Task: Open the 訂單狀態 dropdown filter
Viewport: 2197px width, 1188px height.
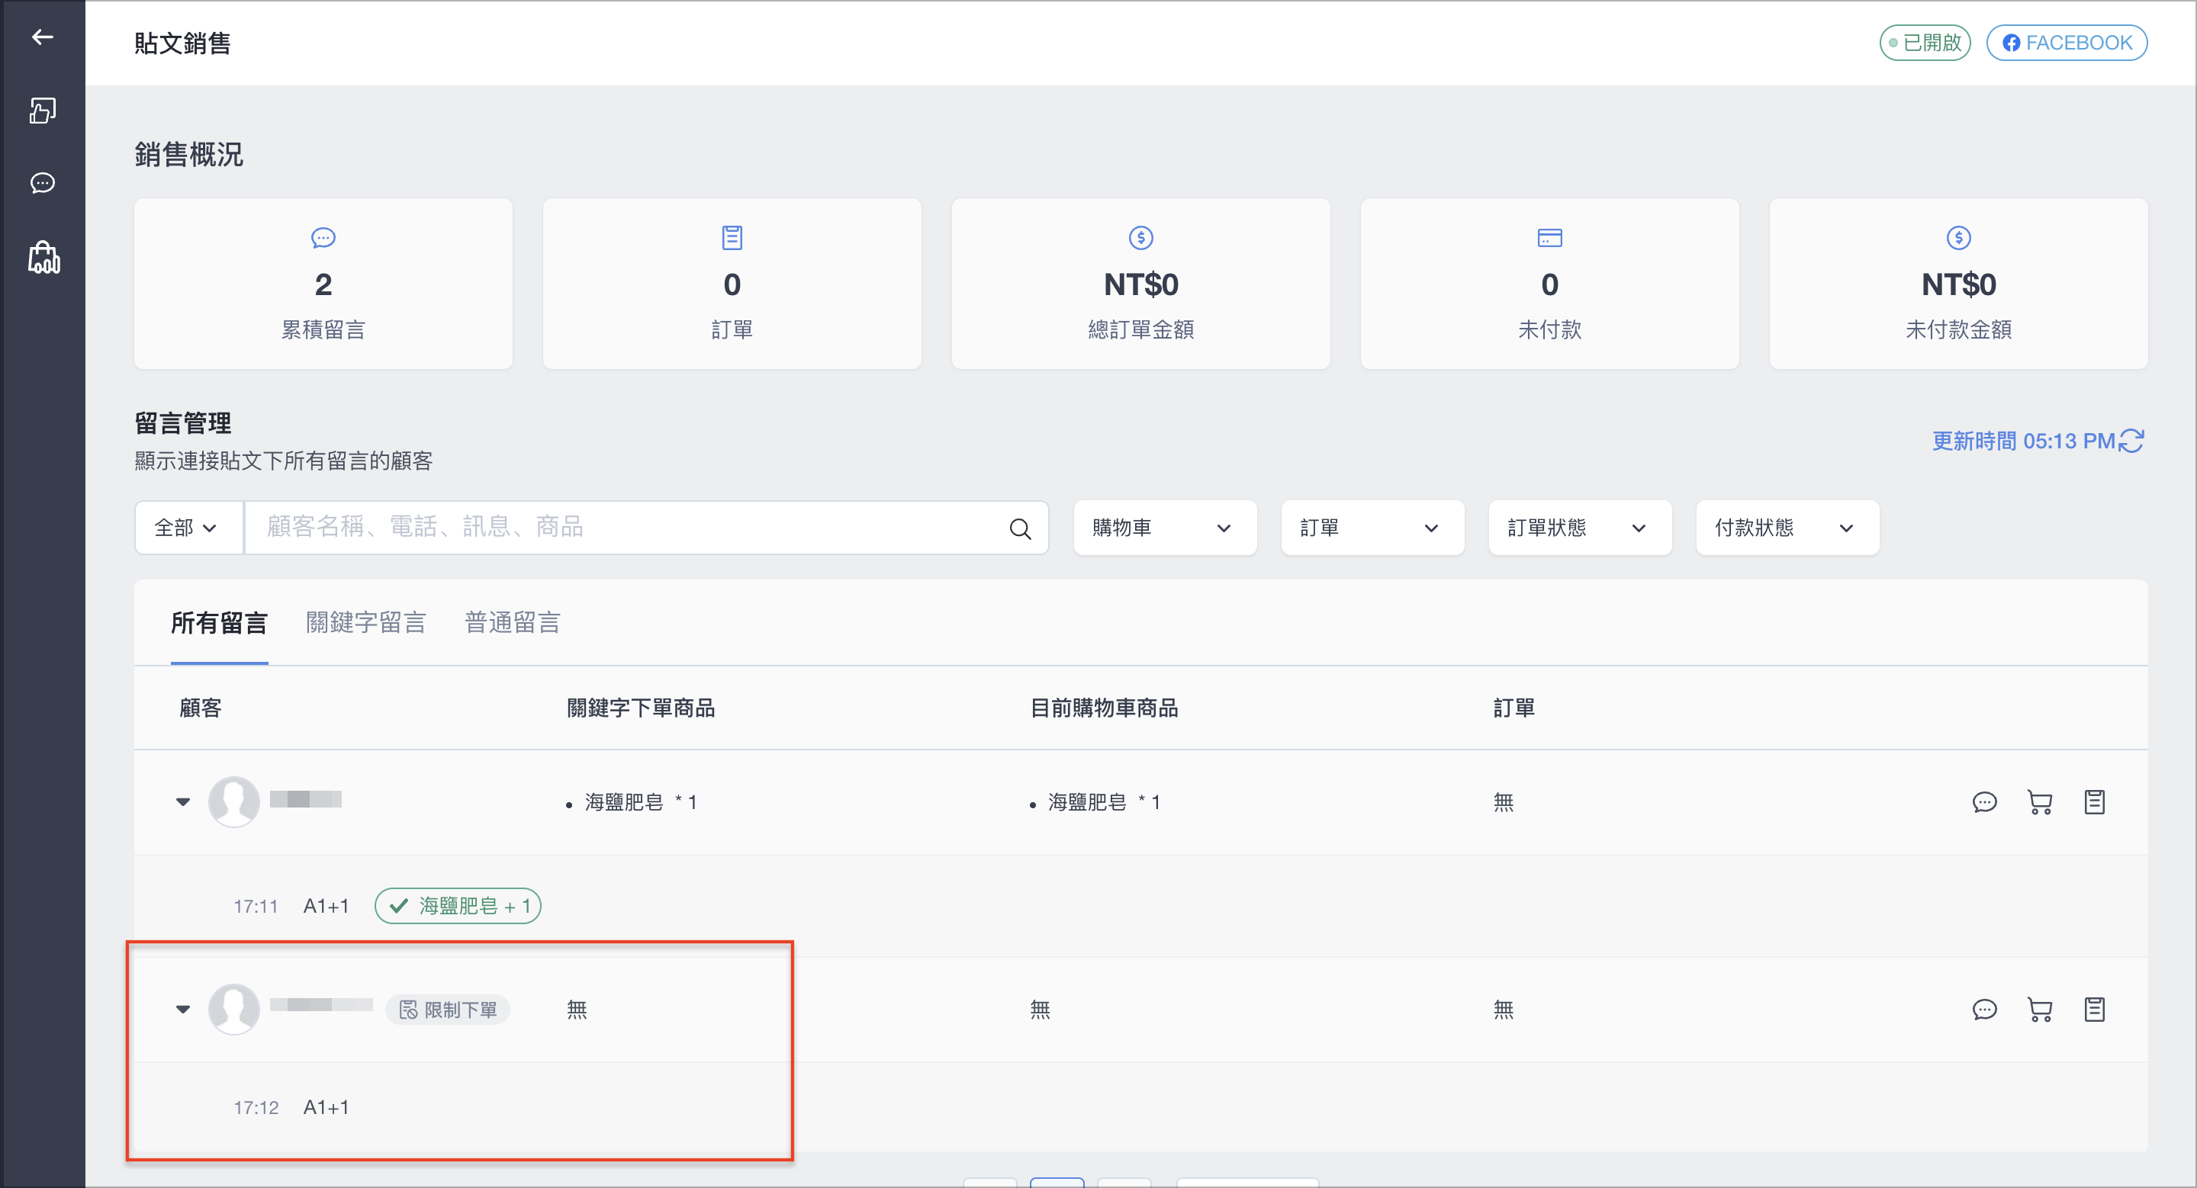Action: click(1580, 528)
